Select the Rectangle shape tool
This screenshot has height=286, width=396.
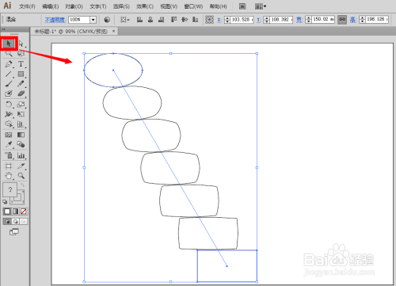pyautogui.click(x=21, y=74)
